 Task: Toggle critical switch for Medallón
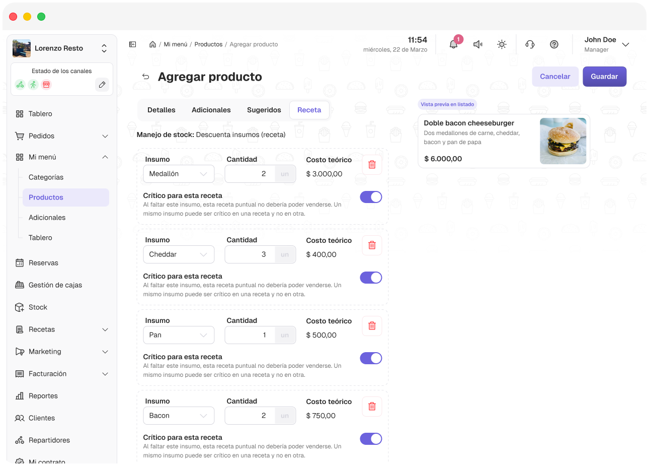tap(371, 197)
